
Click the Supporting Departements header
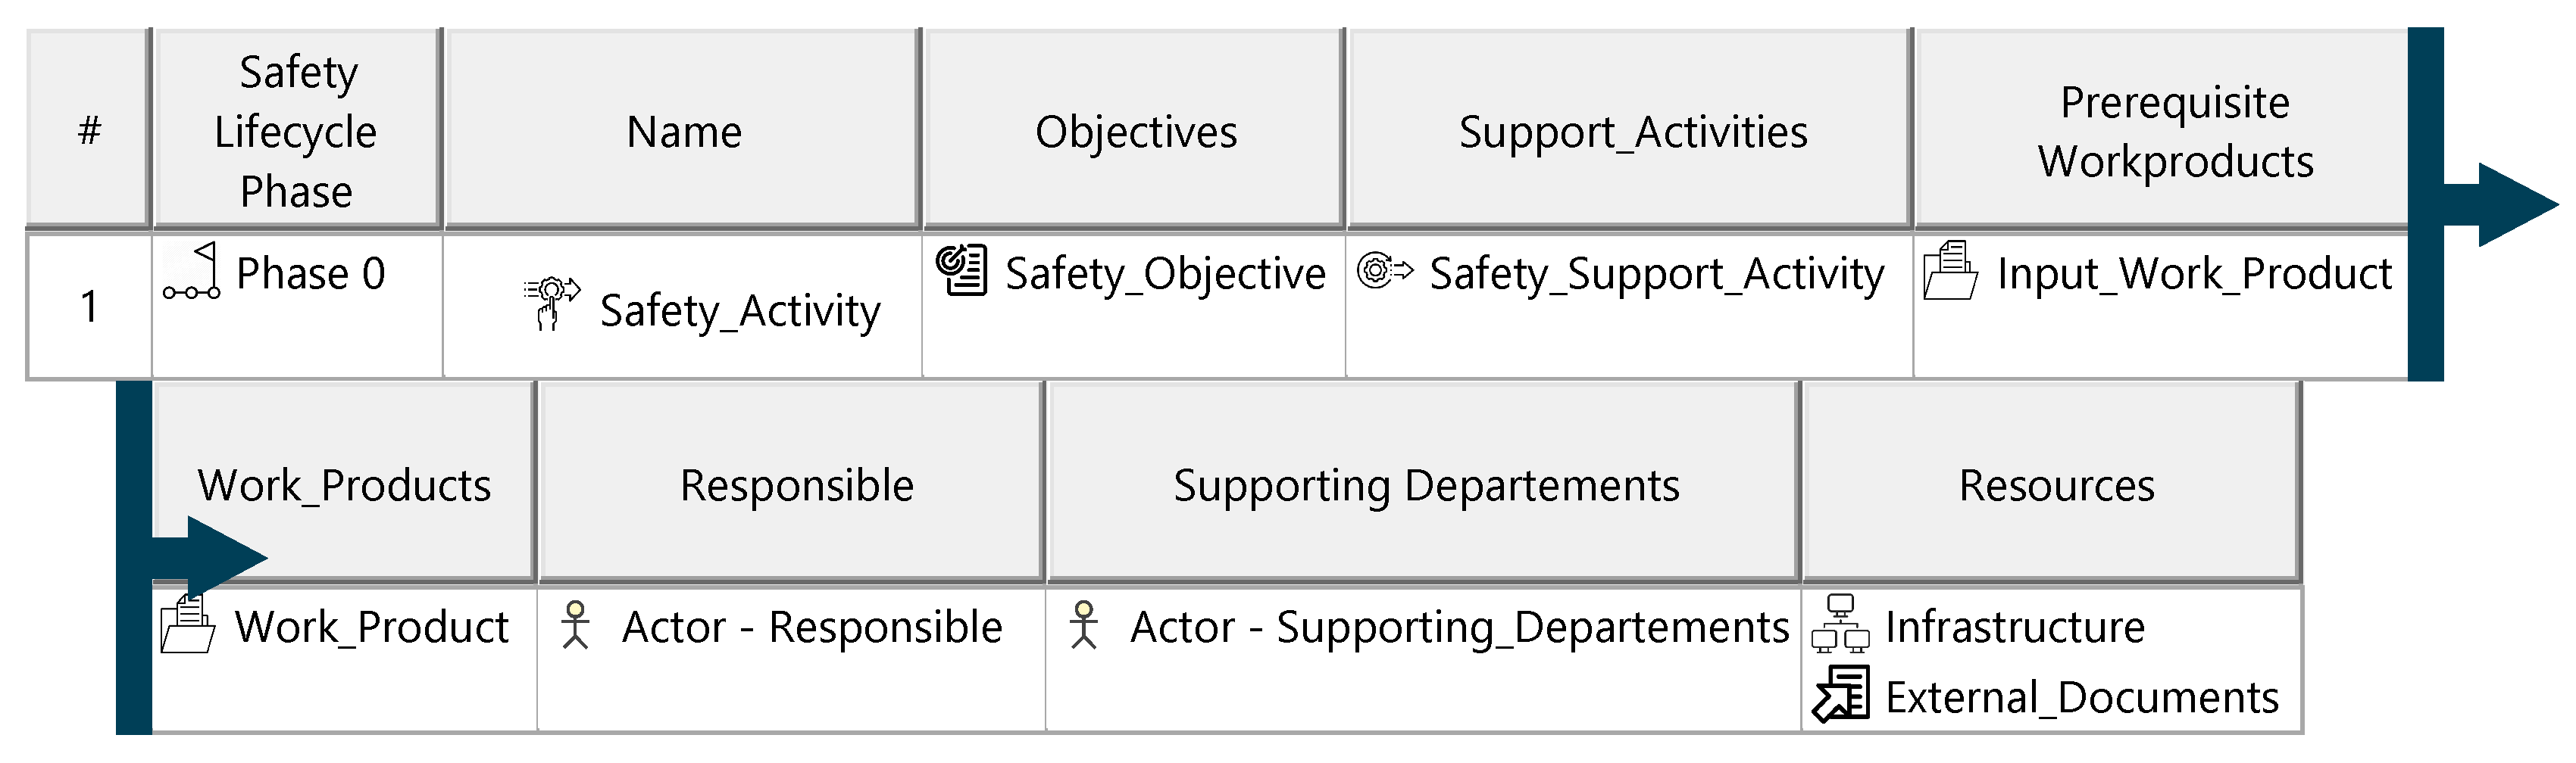coord(1425,484)
